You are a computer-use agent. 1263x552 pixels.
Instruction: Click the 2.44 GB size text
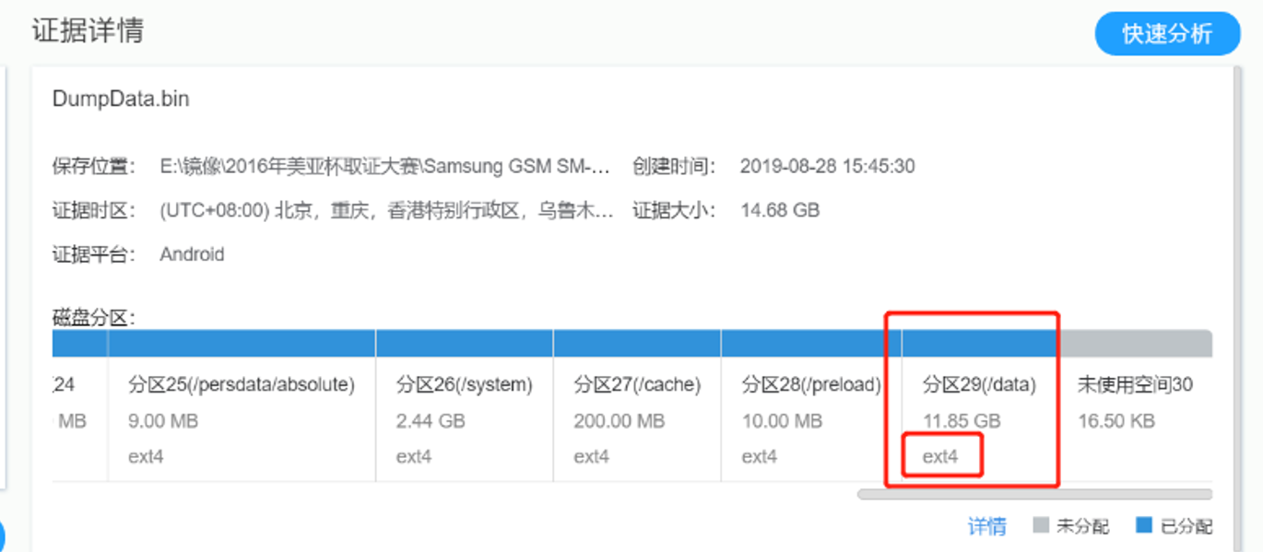[x=431, y=421]
